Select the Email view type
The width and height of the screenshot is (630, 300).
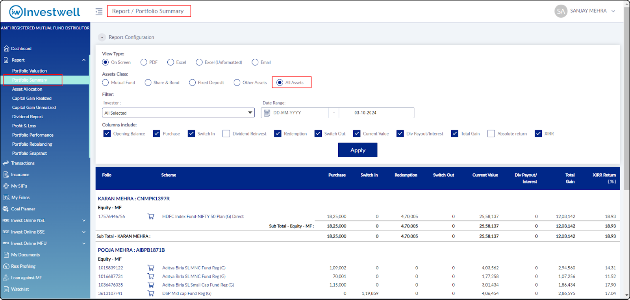pyautogui.click(x=255, y=62)
